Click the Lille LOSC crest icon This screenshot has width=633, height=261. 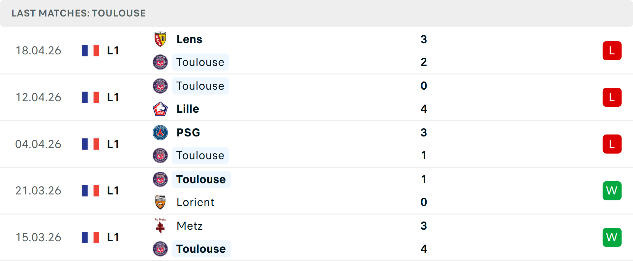pos(160,109)
